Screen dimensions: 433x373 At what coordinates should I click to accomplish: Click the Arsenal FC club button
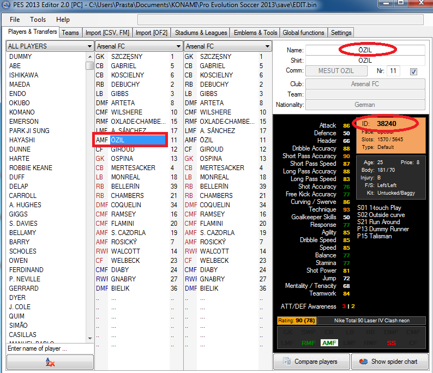(x=365, y=84)
